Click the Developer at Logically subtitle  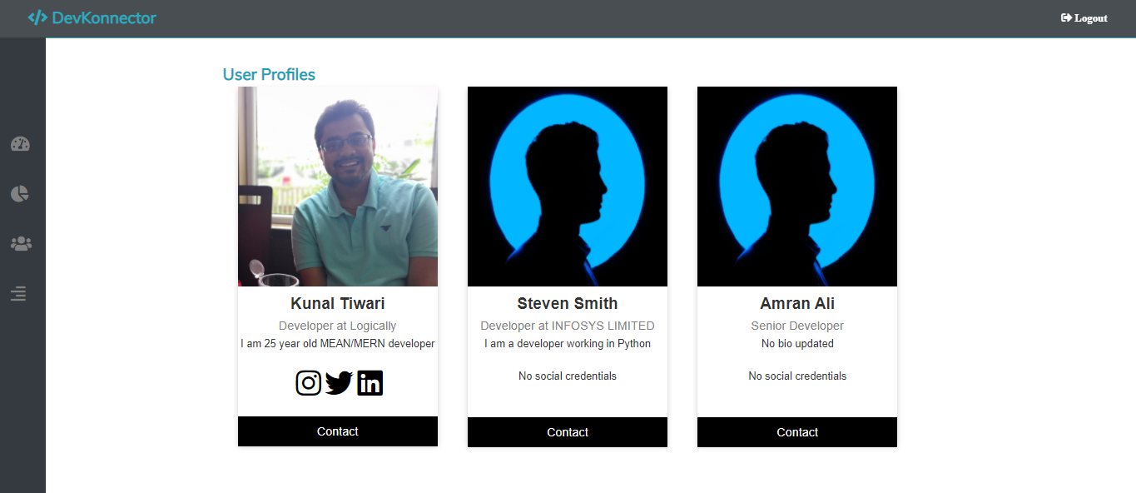coord(337,325)
